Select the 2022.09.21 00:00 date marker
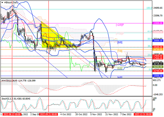Screen dimensions: 164x117 point(48,114)
